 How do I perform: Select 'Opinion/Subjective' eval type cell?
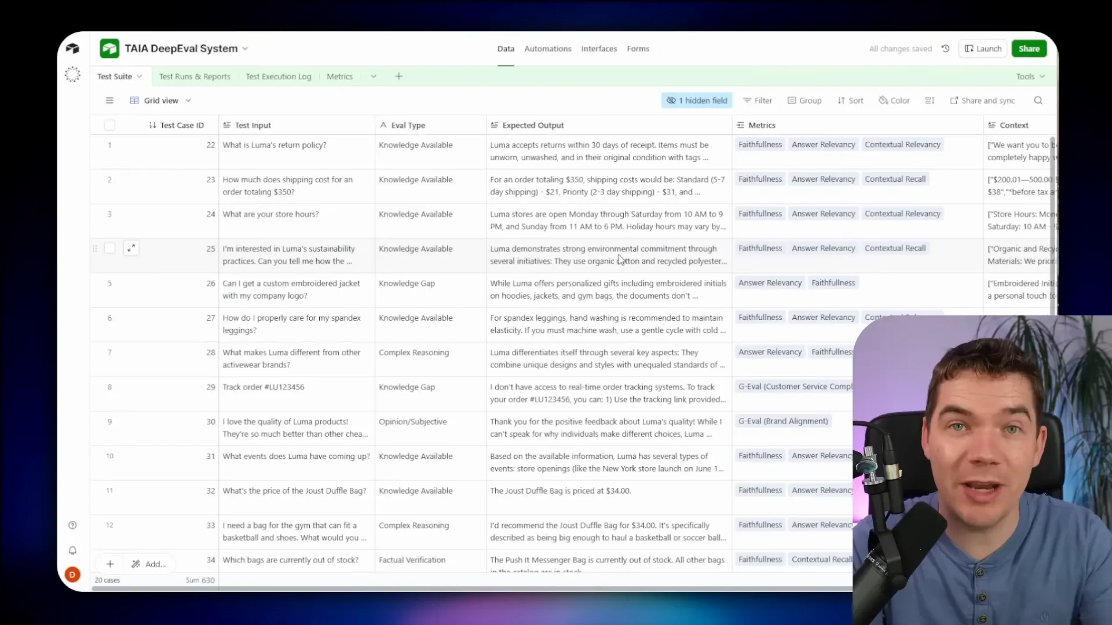[x=430, y=428]
